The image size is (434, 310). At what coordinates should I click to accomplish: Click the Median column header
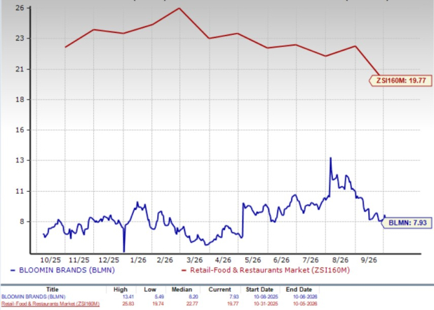pos(182,290)
